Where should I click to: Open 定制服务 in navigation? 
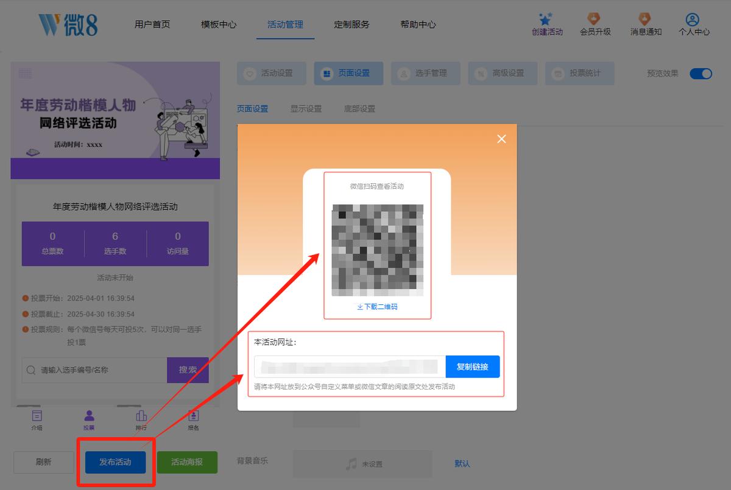tap(351, 25)
